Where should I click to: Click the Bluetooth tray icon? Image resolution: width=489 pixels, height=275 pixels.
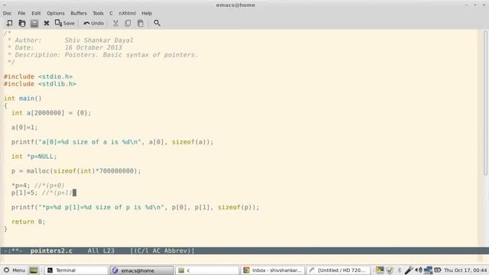[400, 270]
